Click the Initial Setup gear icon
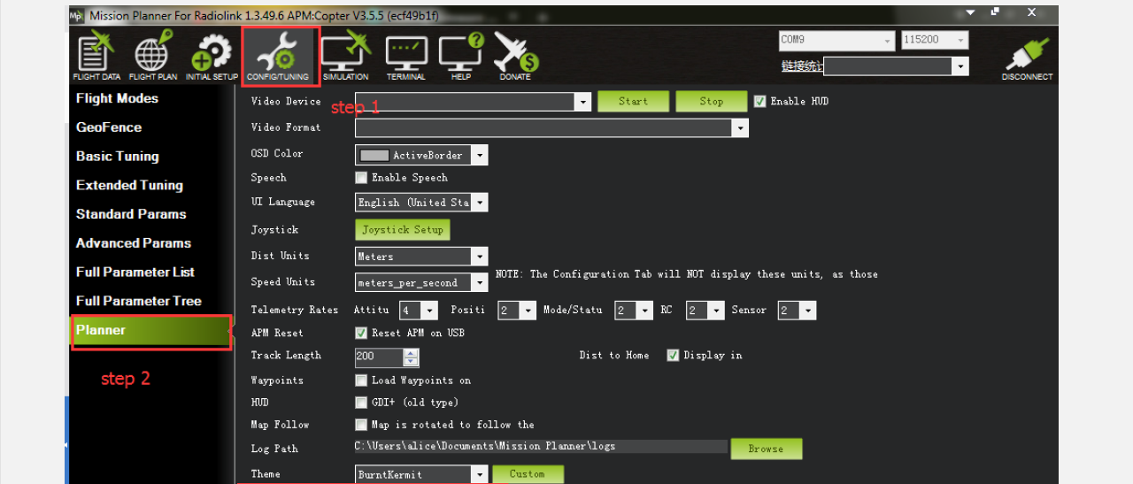Image resolution: width=1133 pixels, height=484 pixels. coord(212,55)
